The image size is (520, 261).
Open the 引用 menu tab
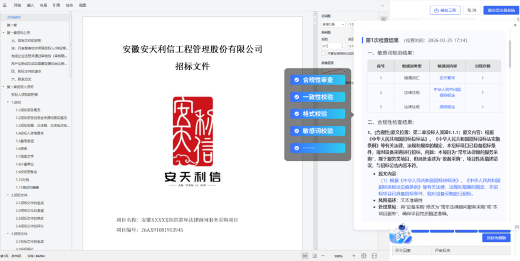56,4
